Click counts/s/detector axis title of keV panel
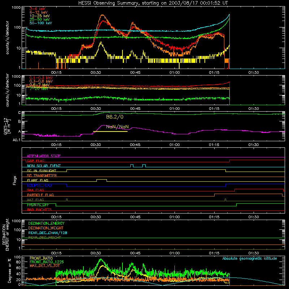 pyautogui.click(x=7, y=38)
